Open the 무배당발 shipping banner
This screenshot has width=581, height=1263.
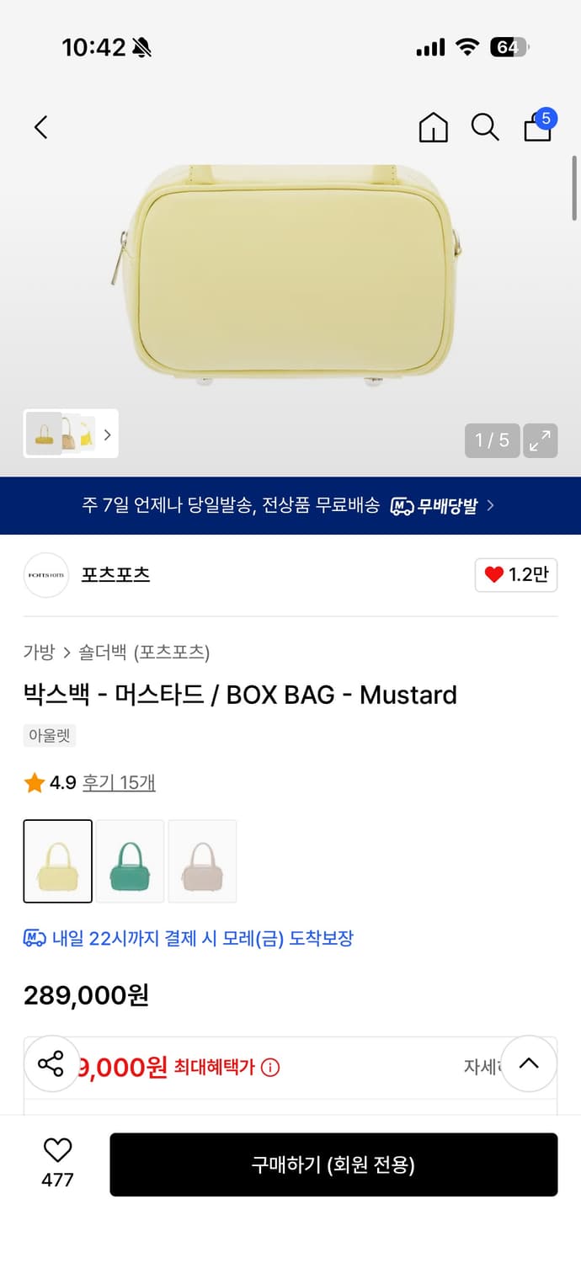click(290, 506)
